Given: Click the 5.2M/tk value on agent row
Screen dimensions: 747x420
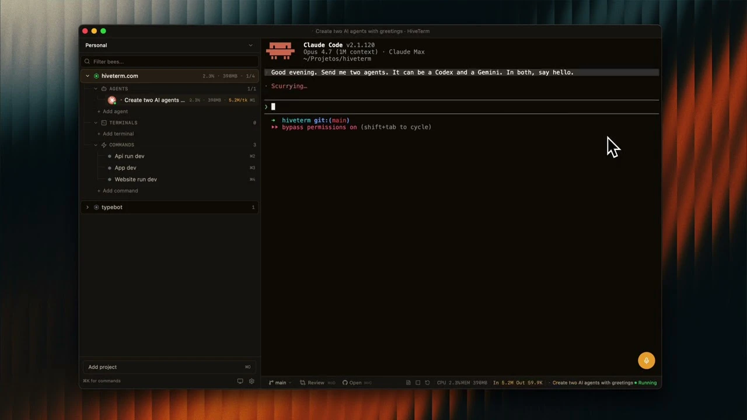Looking at the screenshot, I should (238, 100).
